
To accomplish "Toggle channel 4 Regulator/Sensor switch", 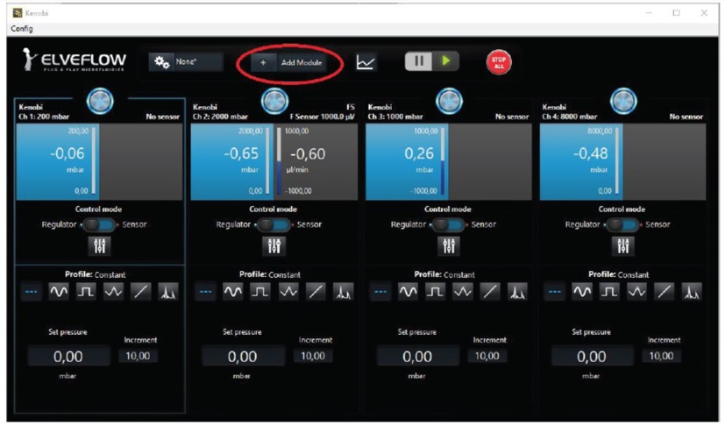I will [623, 224].
